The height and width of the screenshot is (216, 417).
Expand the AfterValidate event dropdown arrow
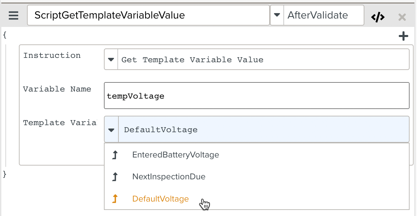click(277, 15)
